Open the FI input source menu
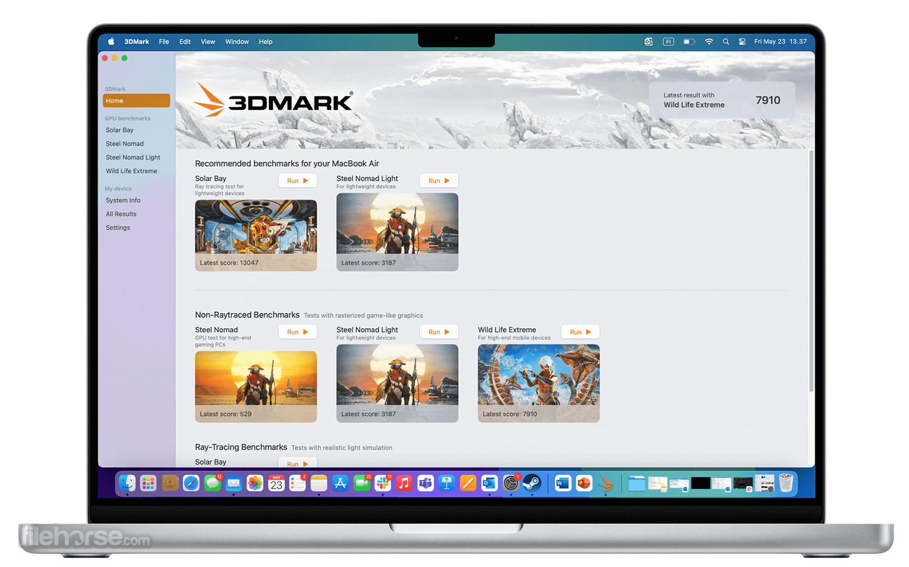The width and height of the screenshot is (909, 567). (x=668, y=42)
